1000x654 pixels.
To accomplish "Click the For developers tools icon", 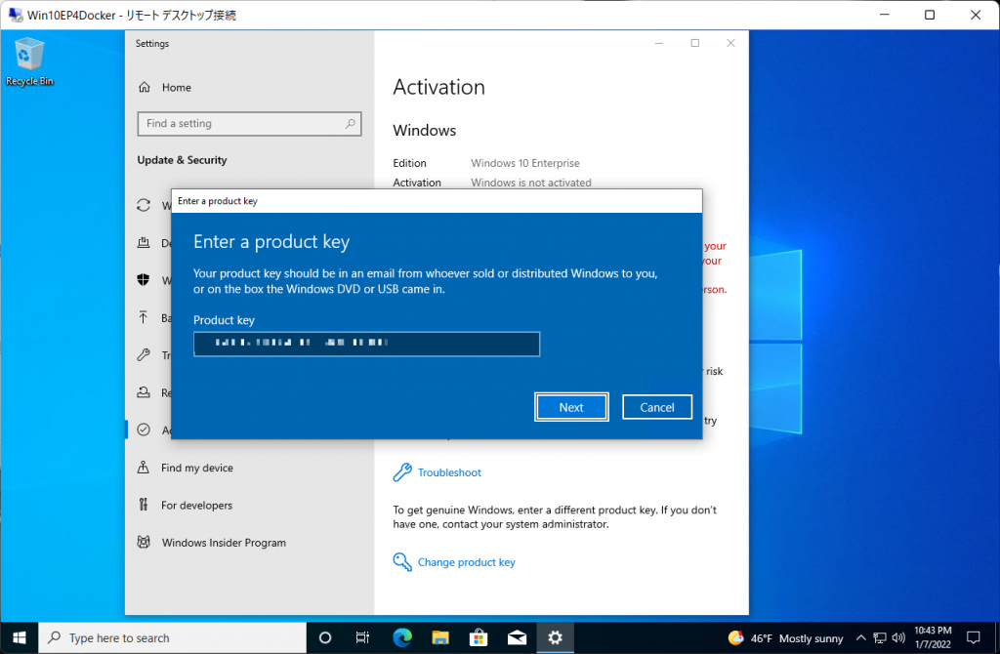I will point(144,505).
